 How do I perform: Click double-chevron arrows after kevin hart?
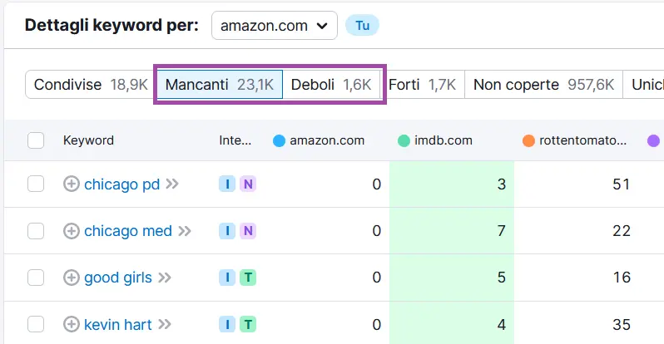tap(165, 324)
